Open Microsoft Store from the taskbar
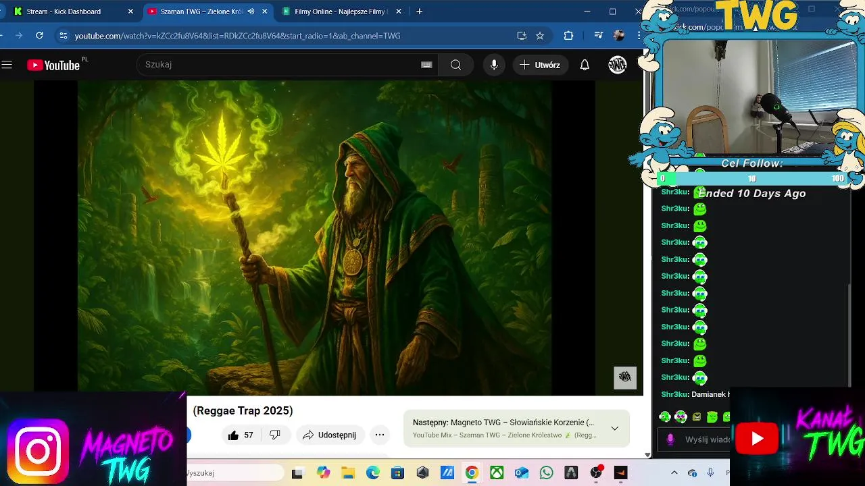Image resolution: width=865 pixels, height=486 pixels. (398, 473)
